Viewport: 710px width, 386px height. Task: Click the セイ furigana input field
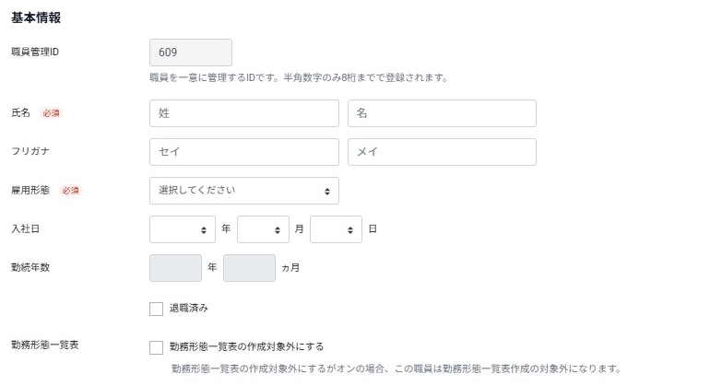point(243,152)
